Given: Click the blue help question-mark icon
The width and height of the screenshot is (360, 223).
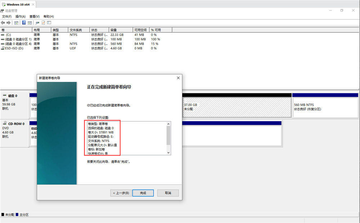Looking at the screenshot, I should (x=24, y=22).
